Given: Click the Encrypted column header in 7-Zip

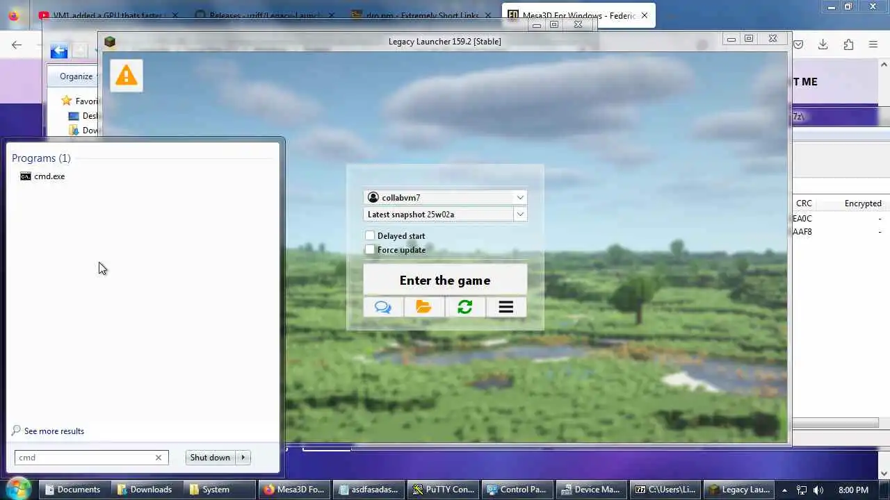Looking at the screenshot, I should (863, 203).
